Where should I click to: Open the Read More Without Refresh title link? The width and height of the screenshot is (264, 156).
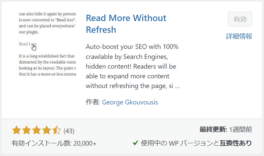pos(126,23)
